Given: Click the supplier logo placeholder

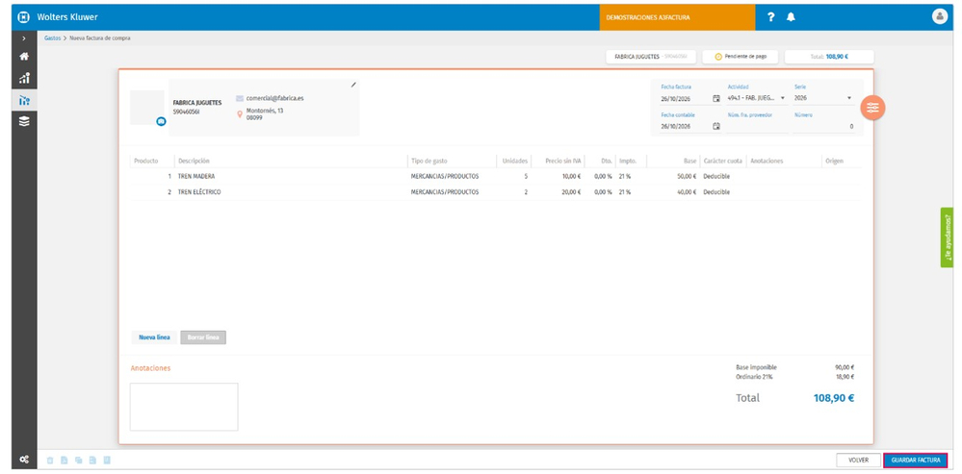Looking at the screenshot, I should pyautogui.click(x=147, y=107).
